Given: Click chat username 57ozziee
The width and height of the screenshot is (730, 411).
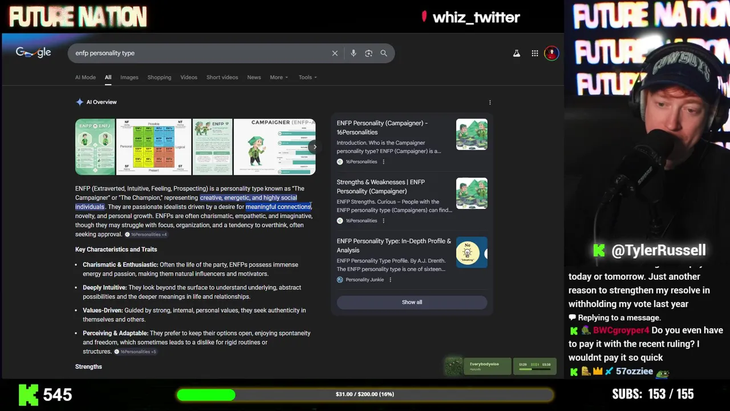Looking at the screenshot, I should (x=634, y=372).
